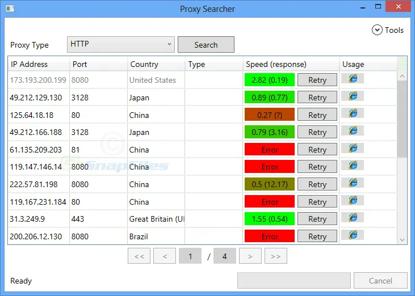Sort by IP Address column header
Viewport: 415px width, 296px height.
(x=39, y=64)
